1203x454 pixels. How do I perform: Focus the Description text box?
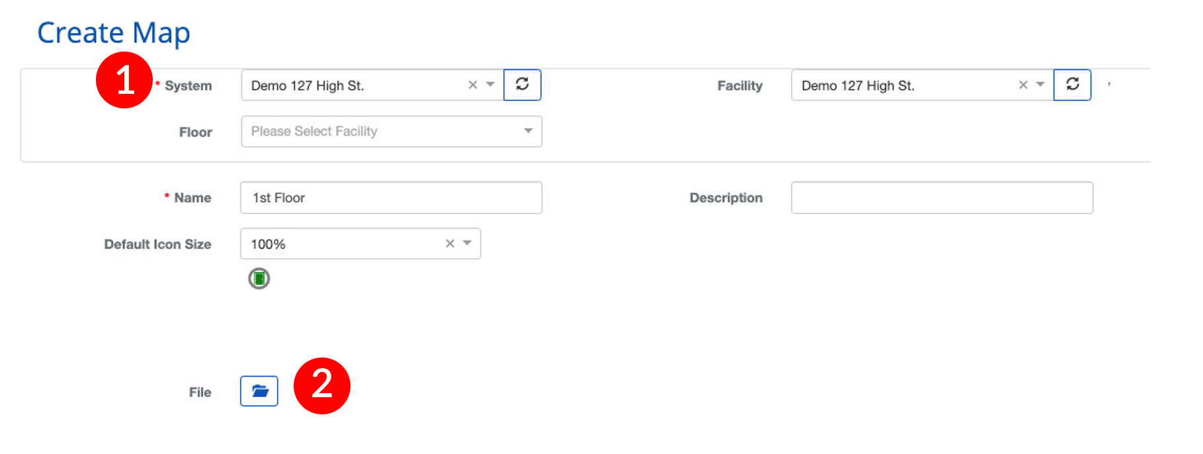click(942, 198)
